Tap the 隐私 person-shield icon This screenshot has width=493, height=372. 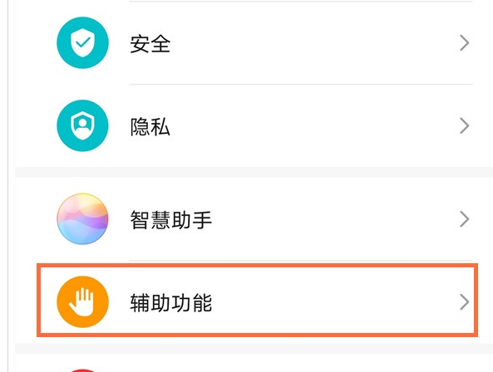point(82,125)
